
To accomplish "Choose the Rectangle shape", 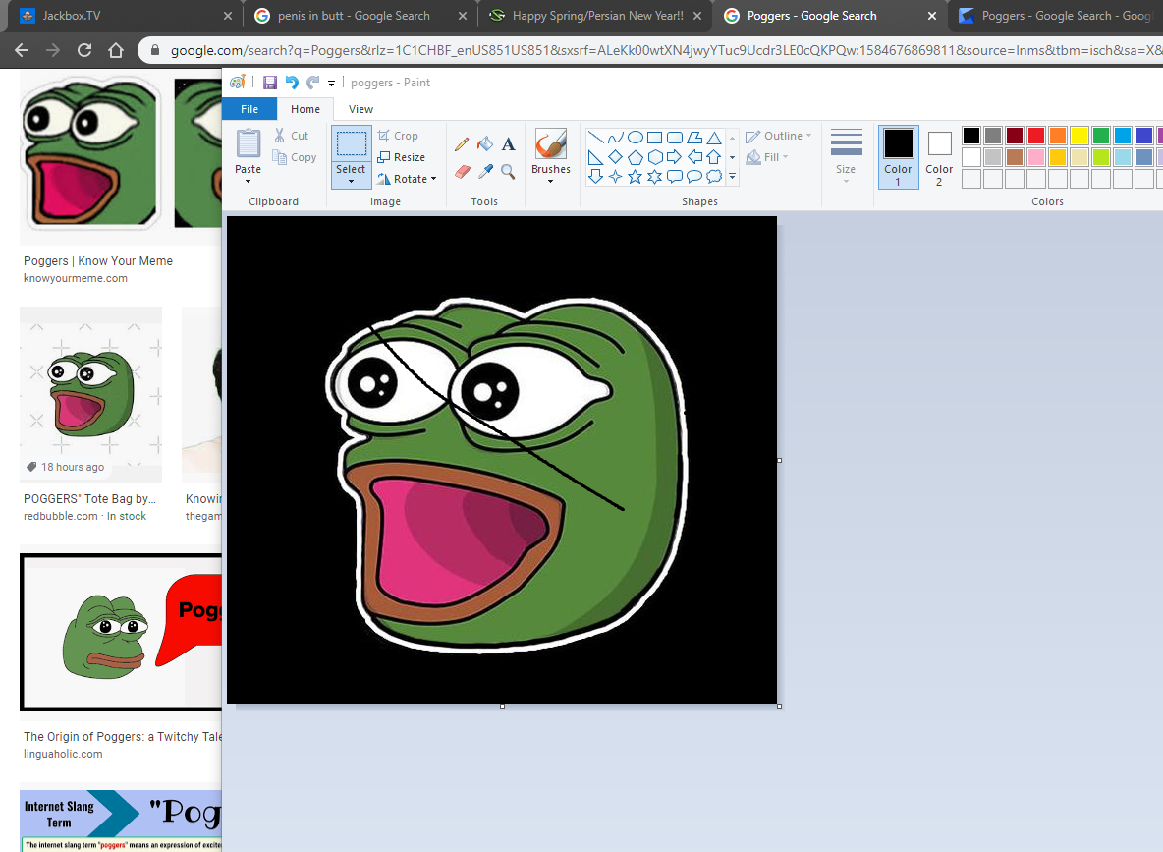I will (655, 138).
